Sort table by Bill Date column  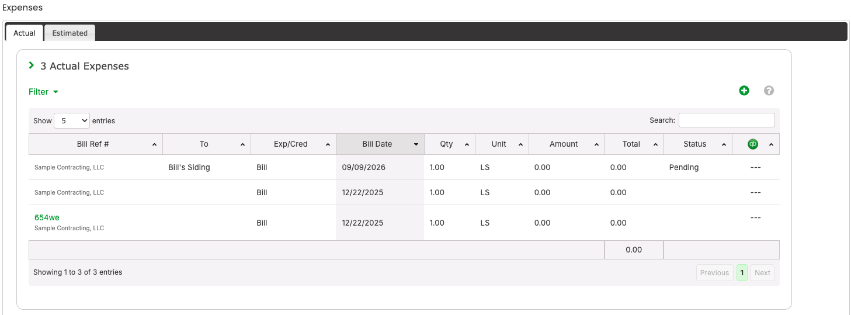pos(380,144)
